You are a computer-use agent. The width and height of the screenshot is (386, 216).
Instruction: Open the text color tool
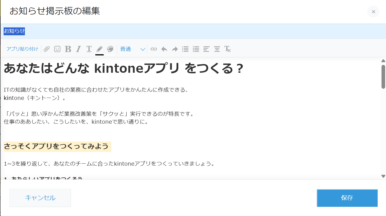[x=89, y=49]
